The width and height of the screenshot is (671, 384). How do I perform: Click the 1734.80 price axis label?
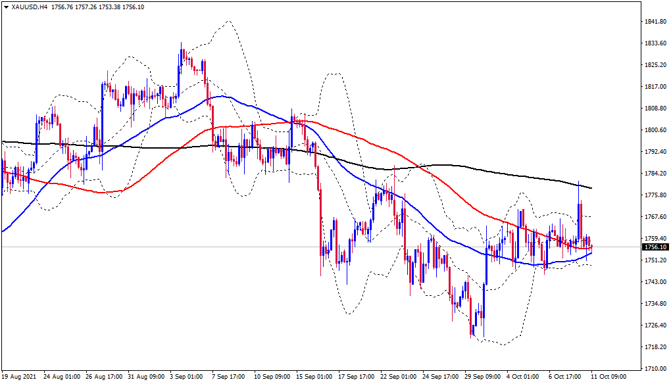tap(656, 304)
